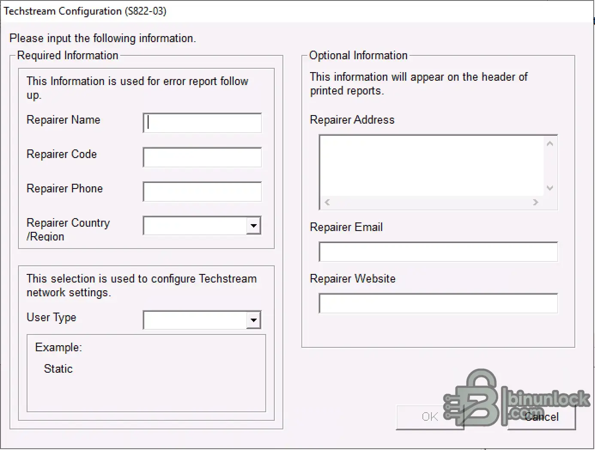Screen dimensions: 595x450
Task: Click the 'Repairer Name' label
Action: point(64,120)
